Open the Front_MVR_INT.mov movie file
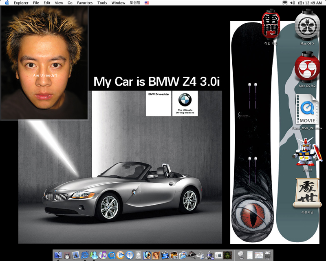Viewport: 326px width, 261px height. click(307, 110)
